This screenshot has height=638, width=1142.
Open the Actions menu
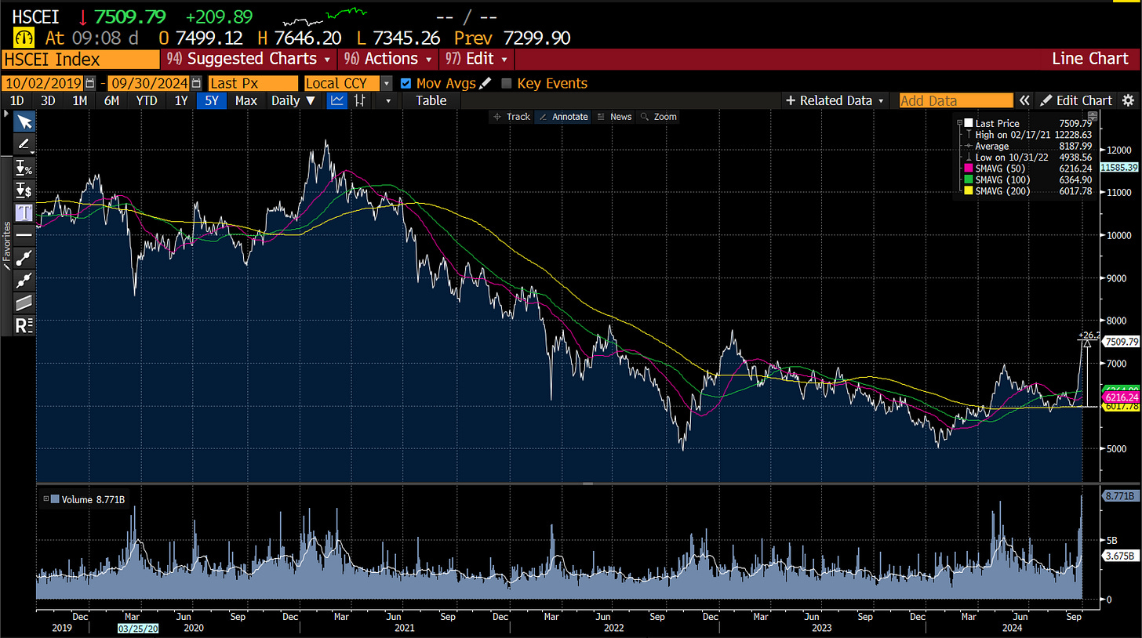pos(388,59)
